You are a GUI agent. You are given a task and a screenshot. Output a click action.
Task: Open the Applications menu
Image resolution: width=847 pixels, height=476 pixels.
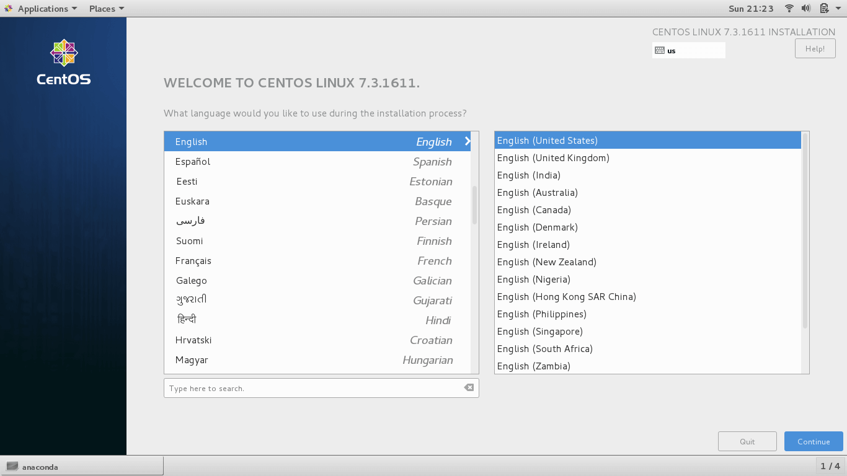[41, 9]
